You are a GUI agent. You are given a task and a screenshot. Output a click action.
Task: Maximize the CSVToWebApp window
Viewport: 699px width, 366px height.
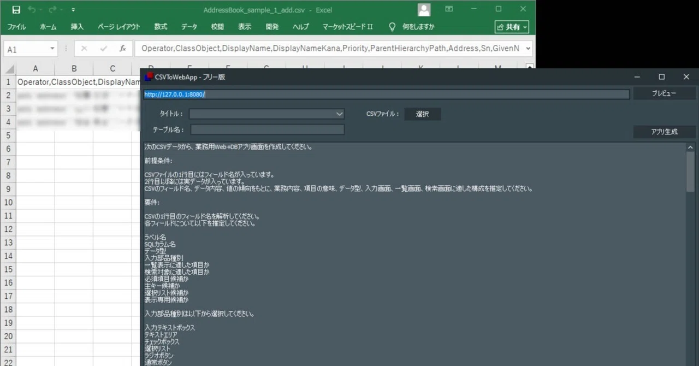662,77
